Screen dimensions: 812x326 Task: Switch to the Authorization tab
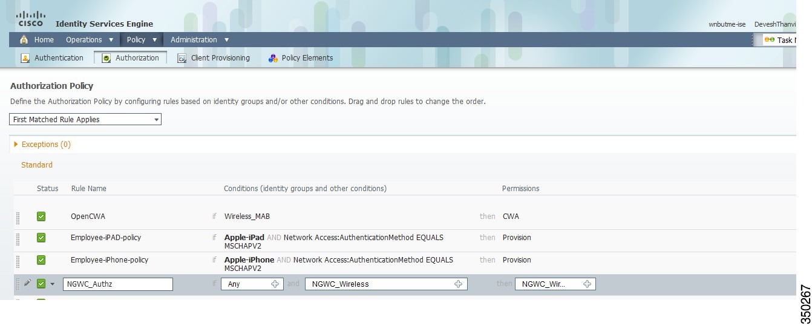[130, 58]
